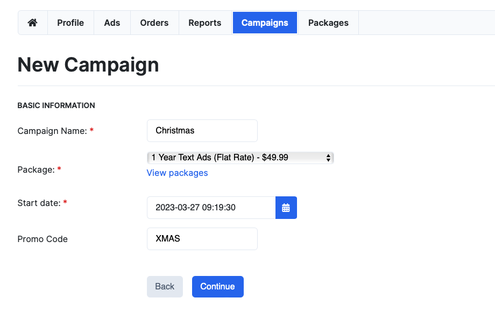Open the Profile tab

[x=70, y=23]
